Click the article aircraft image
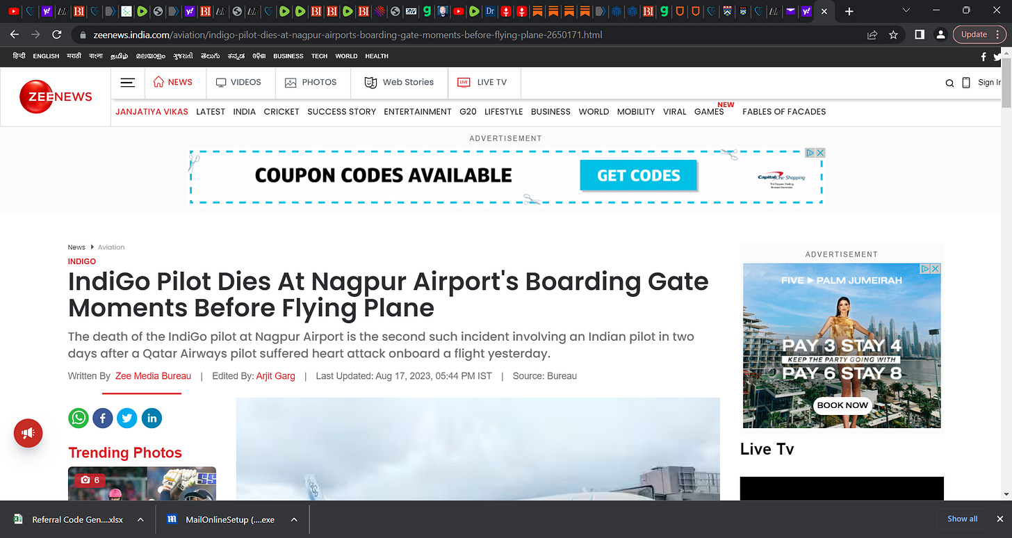 478,449
